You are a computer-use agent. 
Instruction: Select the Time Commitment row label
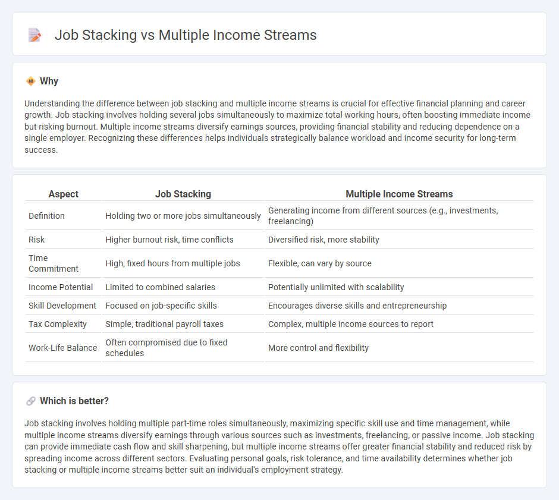[x=54, y=263]
